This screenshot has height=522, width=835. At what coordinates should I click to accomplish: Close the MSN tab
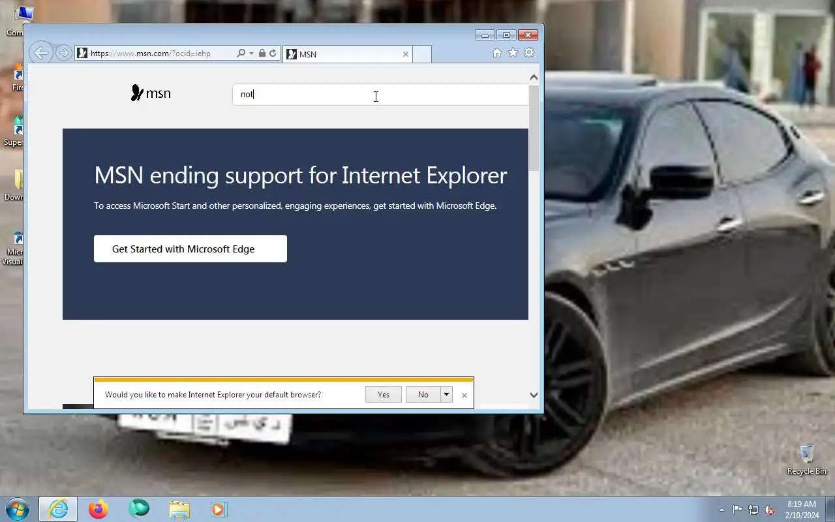click(405, 54)
